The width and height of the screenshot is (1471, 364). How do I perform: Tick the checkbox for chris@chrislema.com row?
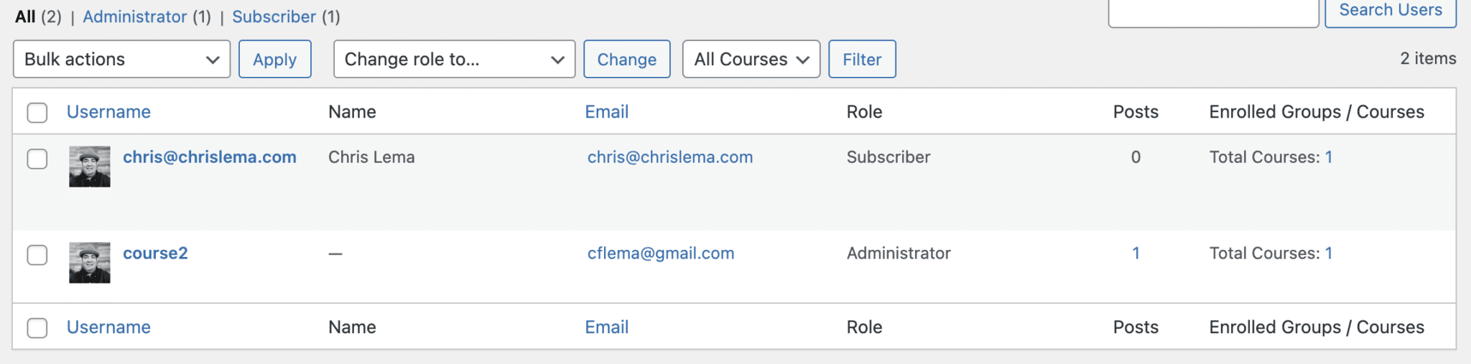pos(37,159)
